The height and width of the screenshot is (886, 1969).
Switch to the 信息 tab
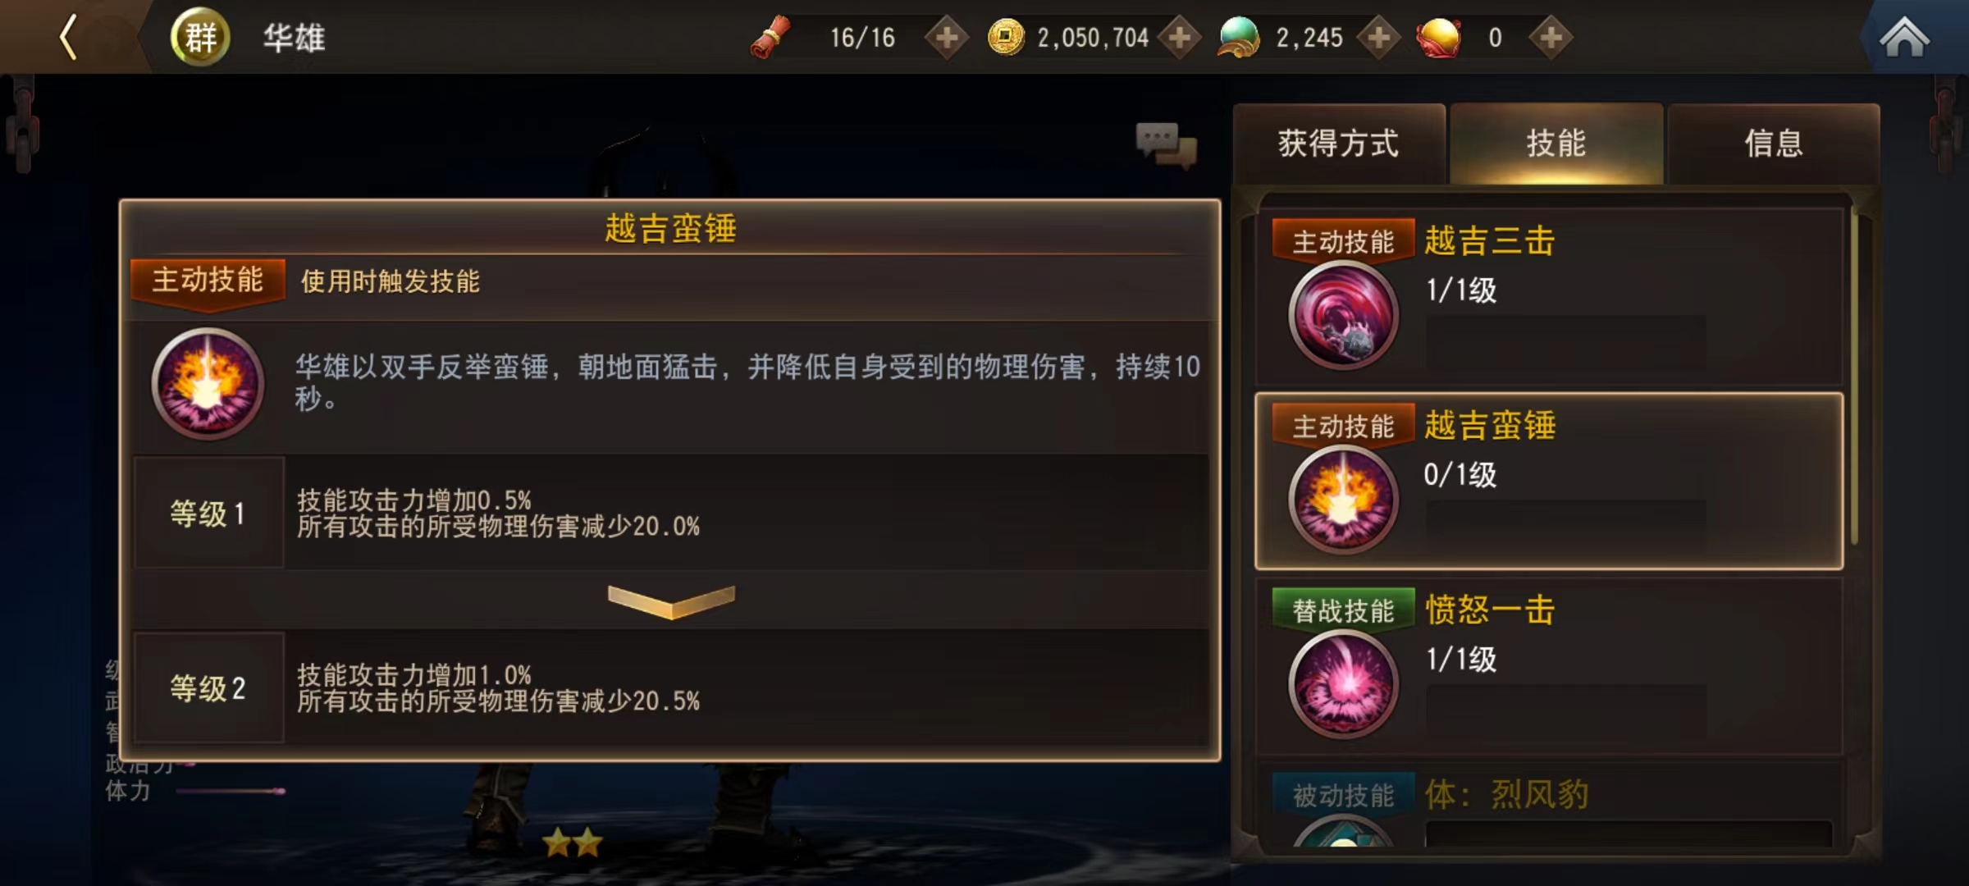tap(1774, 144)
